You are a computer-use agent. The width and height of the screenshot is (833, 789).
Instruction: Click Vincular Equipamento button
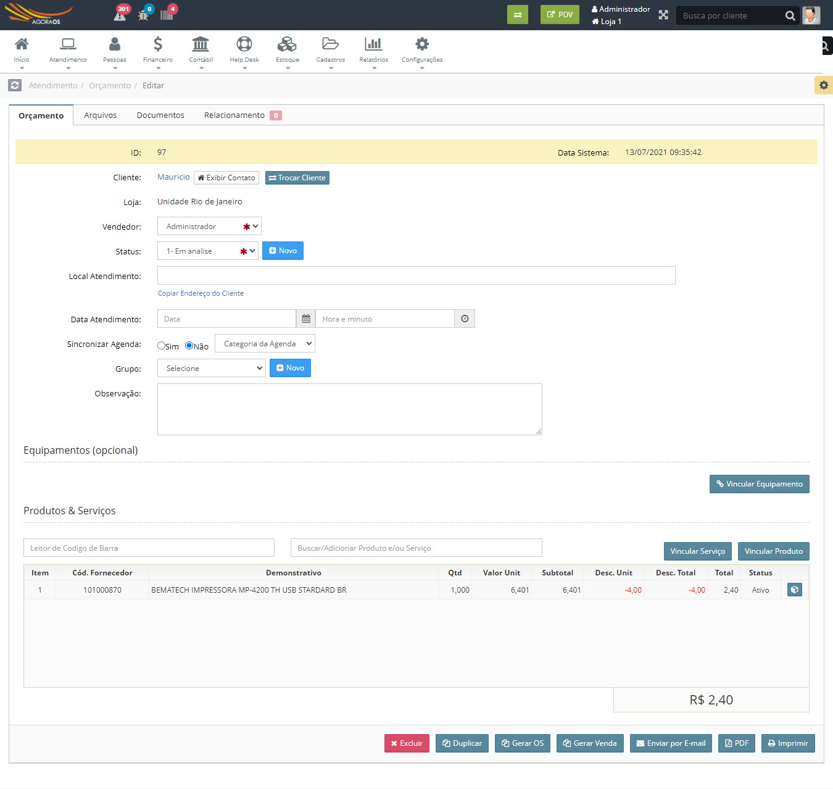[759, 484]
